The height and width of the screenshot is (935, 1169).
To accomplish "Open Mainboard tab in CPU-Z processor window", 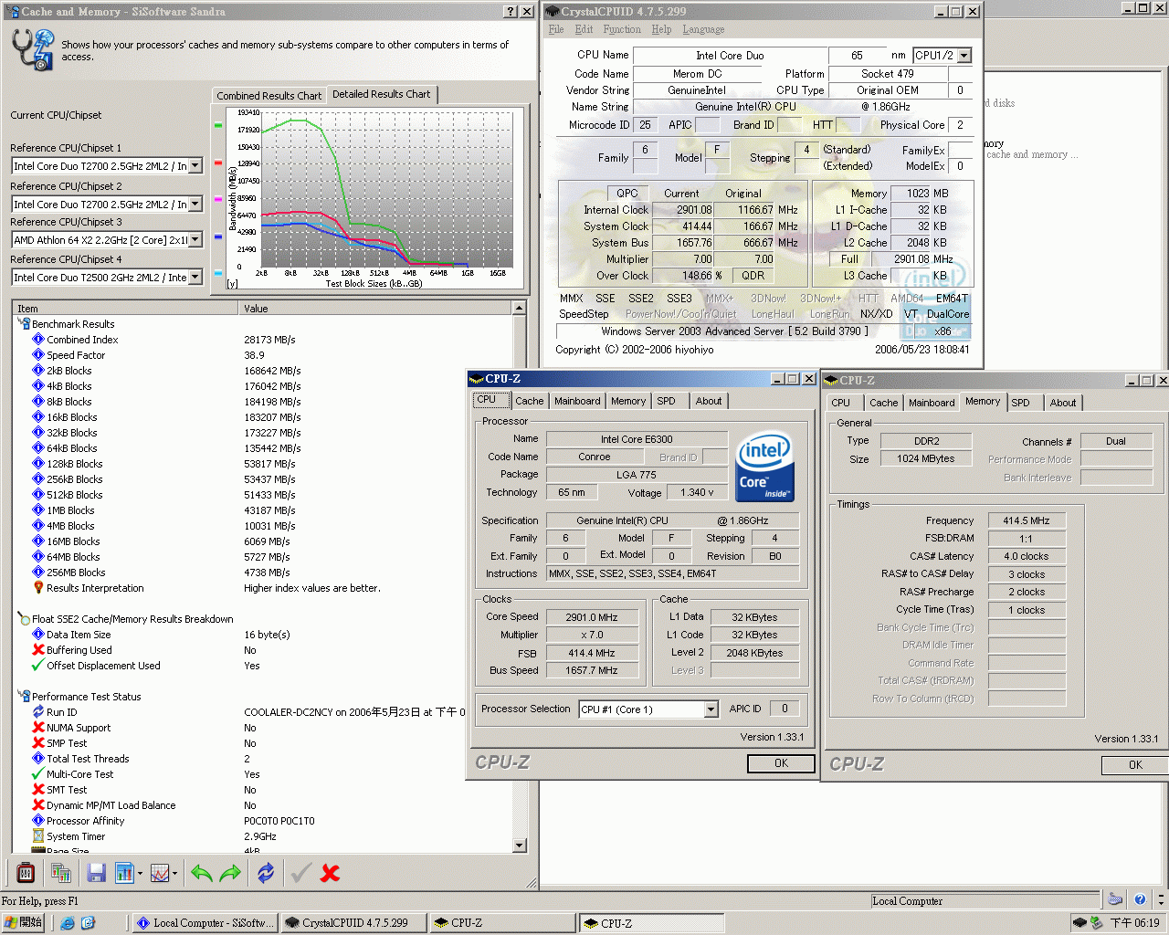I will [577, 401].
